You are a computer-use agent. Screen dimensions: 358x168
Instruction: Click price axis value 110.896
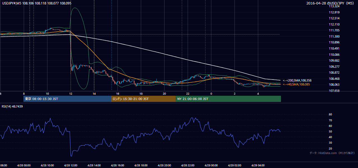click(334, 43)
